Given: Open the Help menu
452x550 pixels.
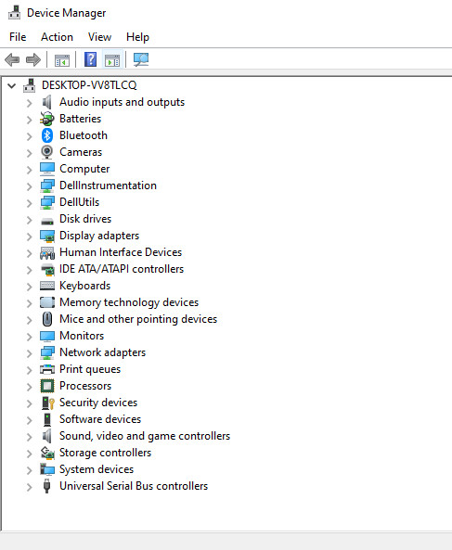Looking at the screenshot, I should (137, 37).
